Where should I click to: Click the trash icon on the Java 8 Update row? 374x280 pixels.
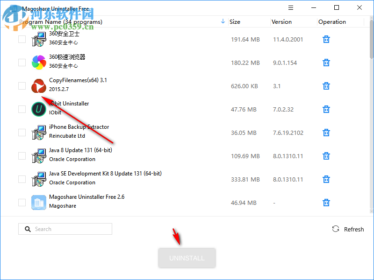click(326, 156)
